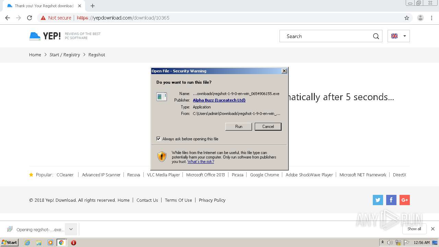The height and width of the screenshot is (247, 439).
Task: Open the Contact Us footer link
Action: tap(147, 200)
